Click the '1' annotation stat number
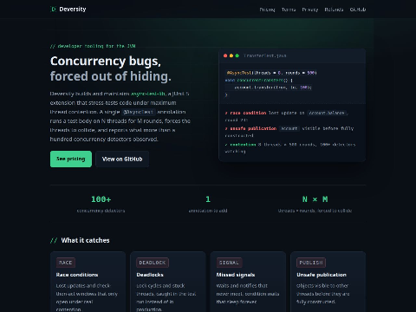 pyautogui.click(x=208, y=199)
